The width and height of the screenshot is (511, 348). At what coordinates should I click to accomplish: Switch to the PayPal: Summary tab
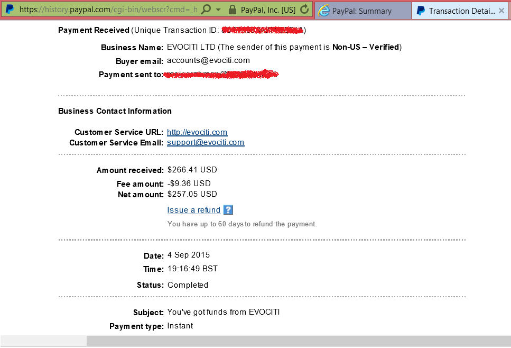pos(362,11)
